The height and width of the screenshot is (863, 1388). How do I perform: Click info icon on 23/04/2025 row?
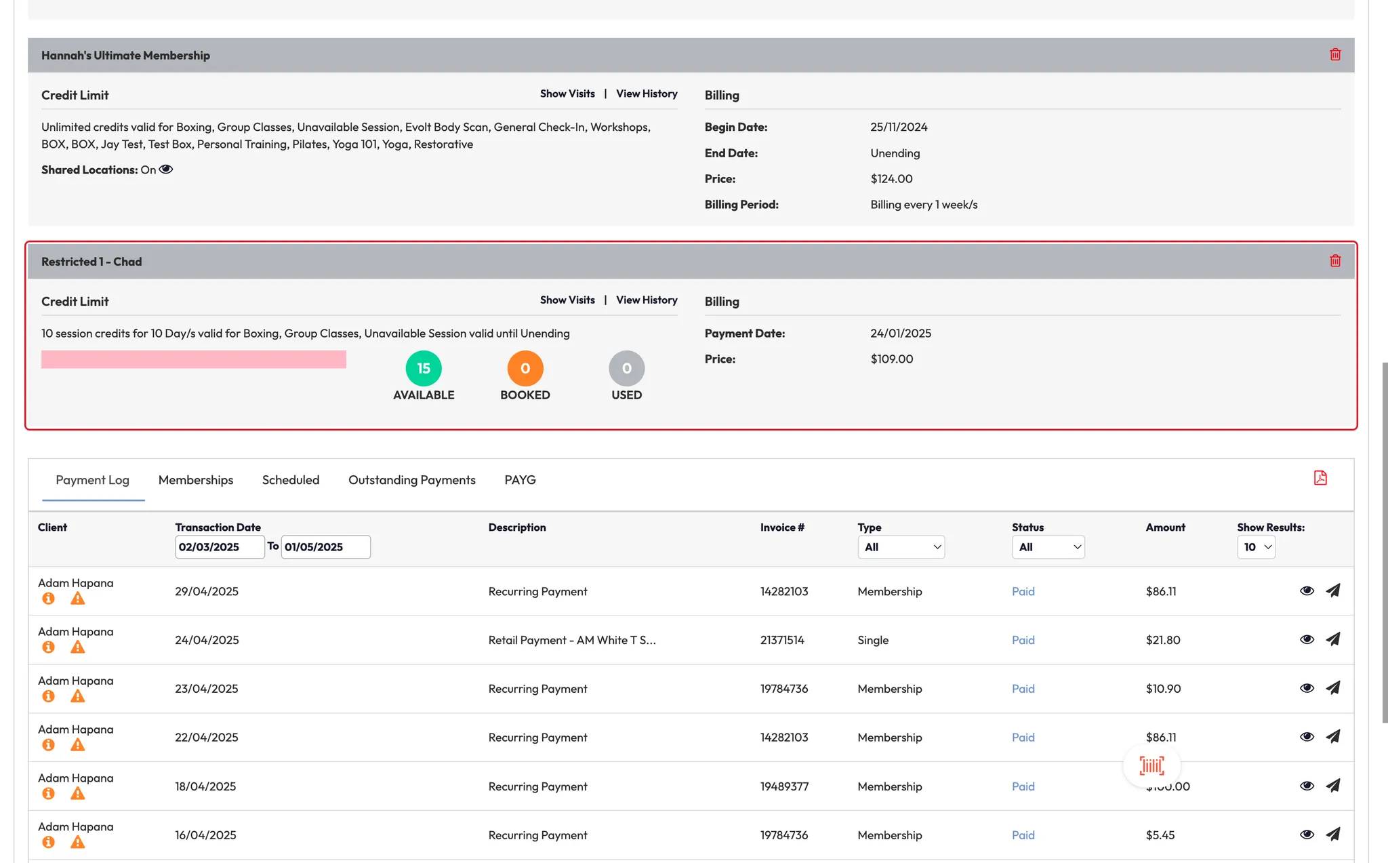coord(48,696)
